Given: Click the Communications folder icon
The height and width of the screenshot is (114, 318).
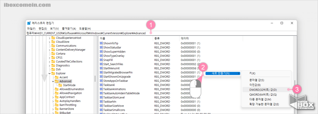Looking at the screenshot, I should pos(53,46).
